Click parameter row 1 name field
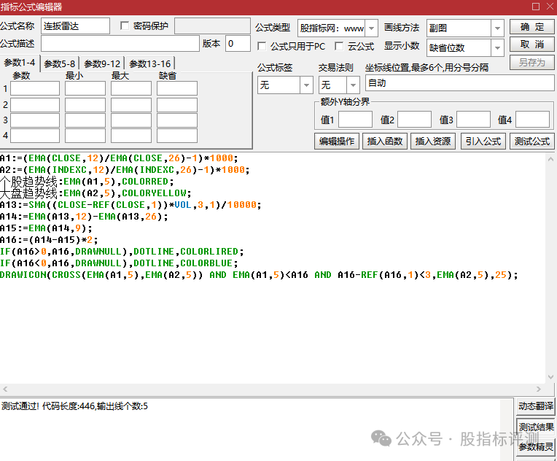The width and height of the screenshot is (557, 461). pyautogui.click(x=35, y=88)
